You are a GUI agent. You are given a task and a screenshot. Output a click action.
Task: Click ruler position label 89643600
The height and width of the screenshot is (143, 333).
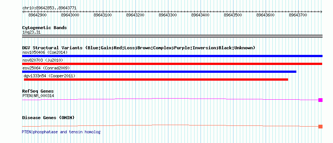(x=266, y=15)
